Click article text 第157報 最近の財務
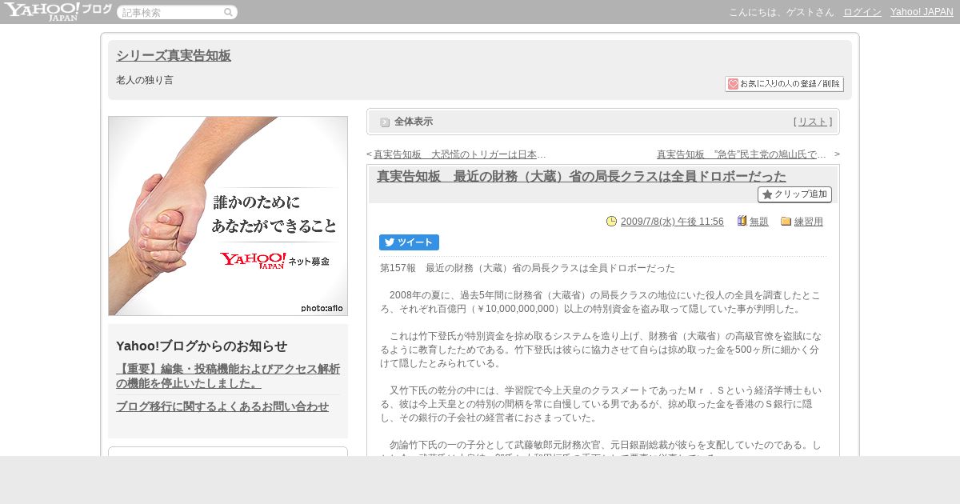This screenshot has height=504, width=960. coord(527,268)
